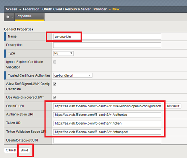Click the Token URI label
The height and width of the screenshot is (159, 187).
coord(14,123)
